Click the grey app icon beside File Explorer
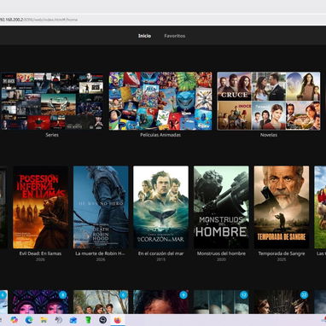The height and width of the screenshot is (326, 326). (59, 320)
